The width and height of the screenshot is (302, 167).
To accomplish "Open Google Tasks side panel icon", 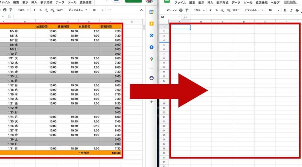I will tap(152, 35).
